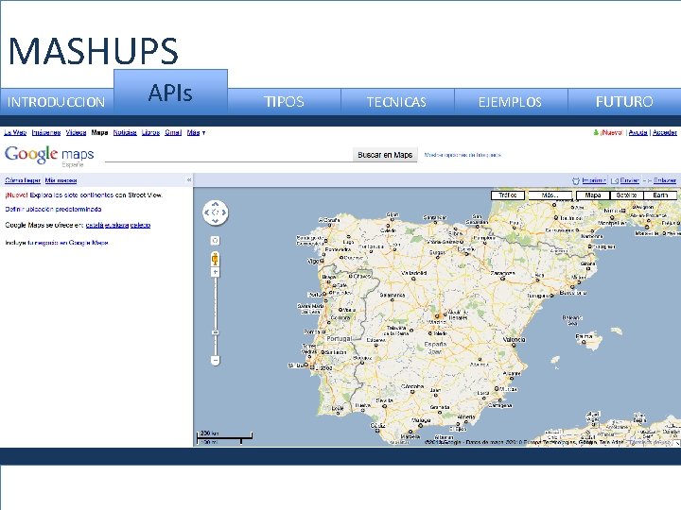Click Definir ubicación predeterminada link
The width and height of the screenshot is (681, 510).
(53, 210)
